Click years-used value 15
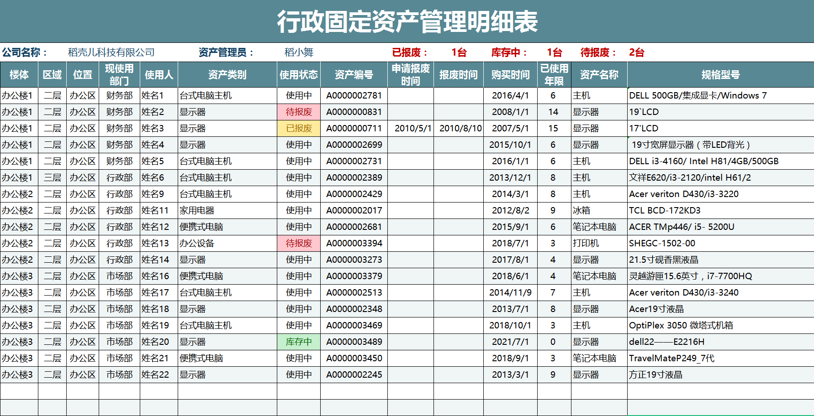Viewport: 814px width, 416px height. [x=553, y=128]
